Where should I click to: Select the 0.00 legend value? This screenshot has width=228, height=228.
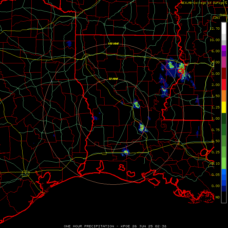tap(216, 186)
